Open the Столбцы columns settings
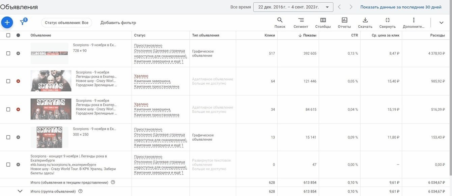Viewport: 452px width, 196px height. [323, 23]
